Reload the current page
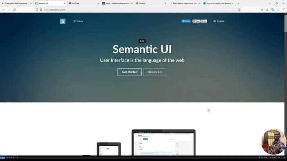287x161 pixels. point(14,9)
